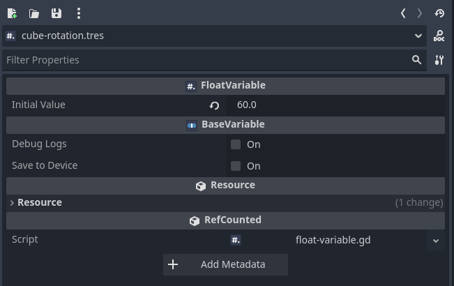Open the Script dropdown arrow
454x286 pixels.
436,241
